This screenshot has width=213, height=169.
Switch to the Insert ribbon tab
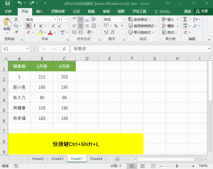[x=40, y=12]
